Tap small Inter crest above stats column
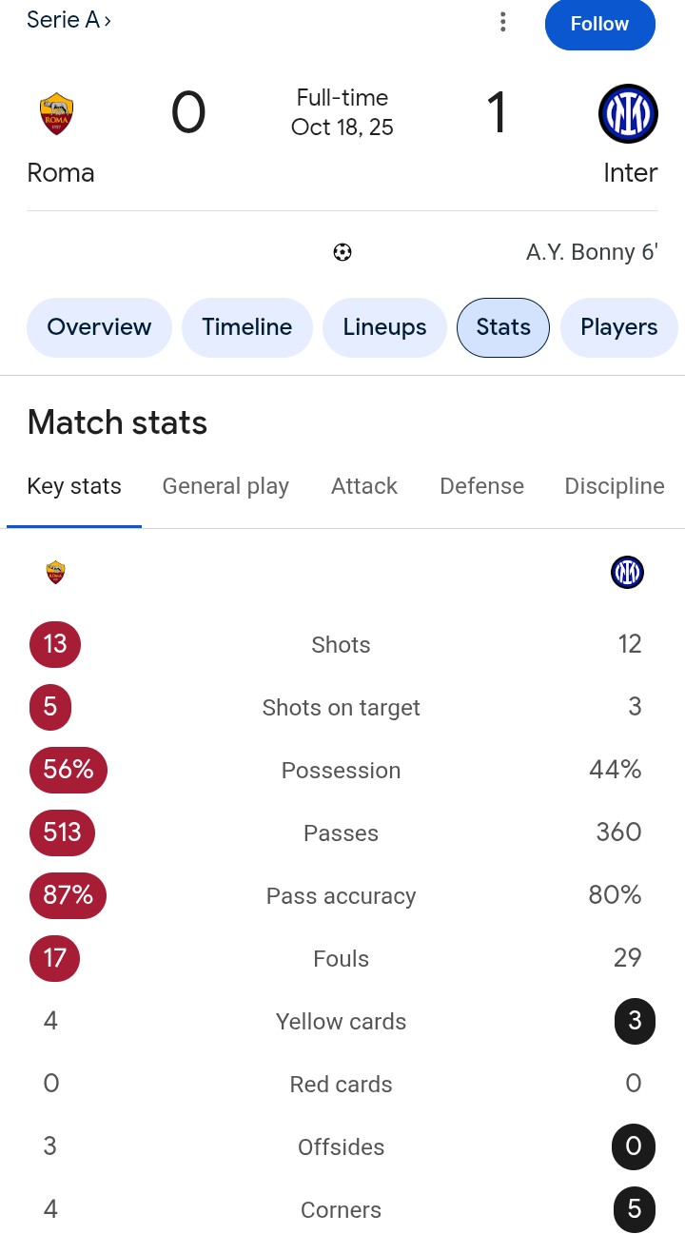 click(x=628, y=572)
